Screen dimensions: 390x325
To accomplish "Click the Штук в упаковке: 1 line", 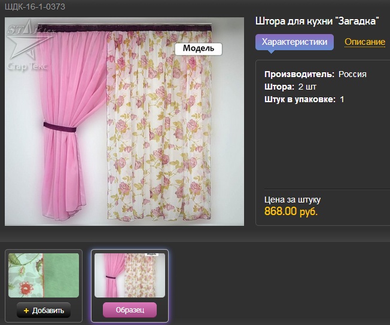I will 304,99.
